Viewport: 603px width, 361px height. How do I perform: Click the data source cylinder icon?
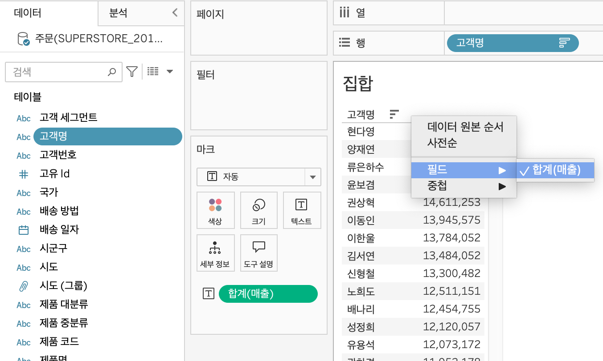23,39
